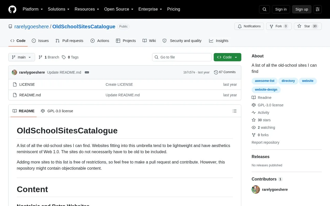330x206 pixels.
Task: Click the rarelygoeshere owner link in title
Action: point(31,27)
